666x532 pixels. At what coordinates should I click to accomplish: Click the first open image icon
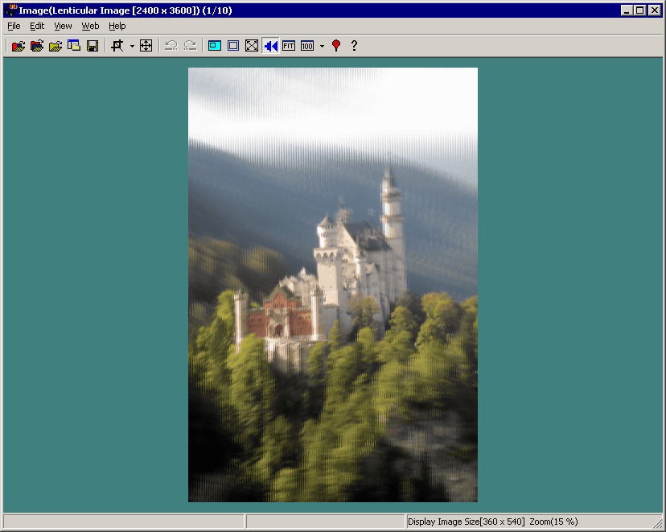pos(18,45)
